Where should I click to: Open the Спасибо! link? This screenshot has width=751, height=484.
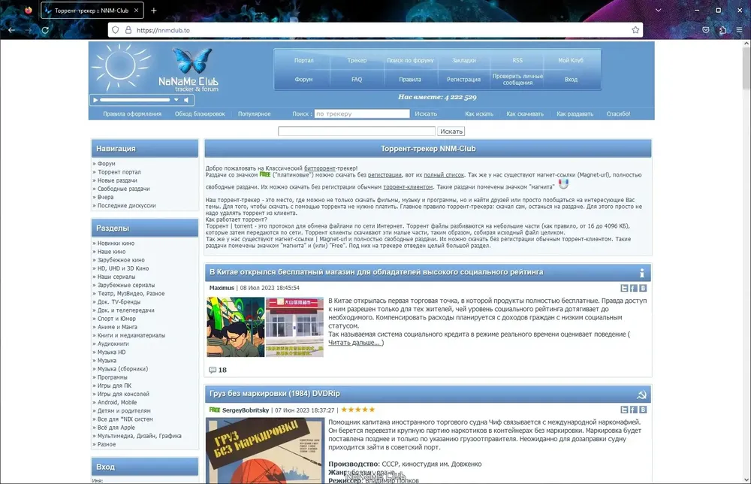pos(618,114)
